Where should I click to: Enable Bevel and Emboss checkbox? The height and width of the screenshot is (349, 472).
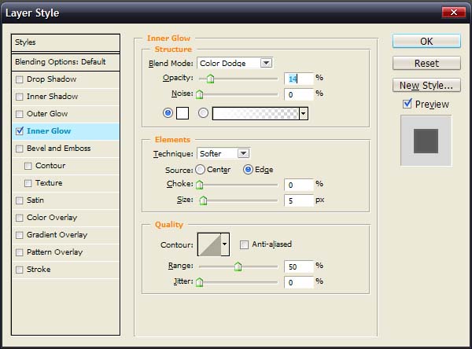click(19, 149)
